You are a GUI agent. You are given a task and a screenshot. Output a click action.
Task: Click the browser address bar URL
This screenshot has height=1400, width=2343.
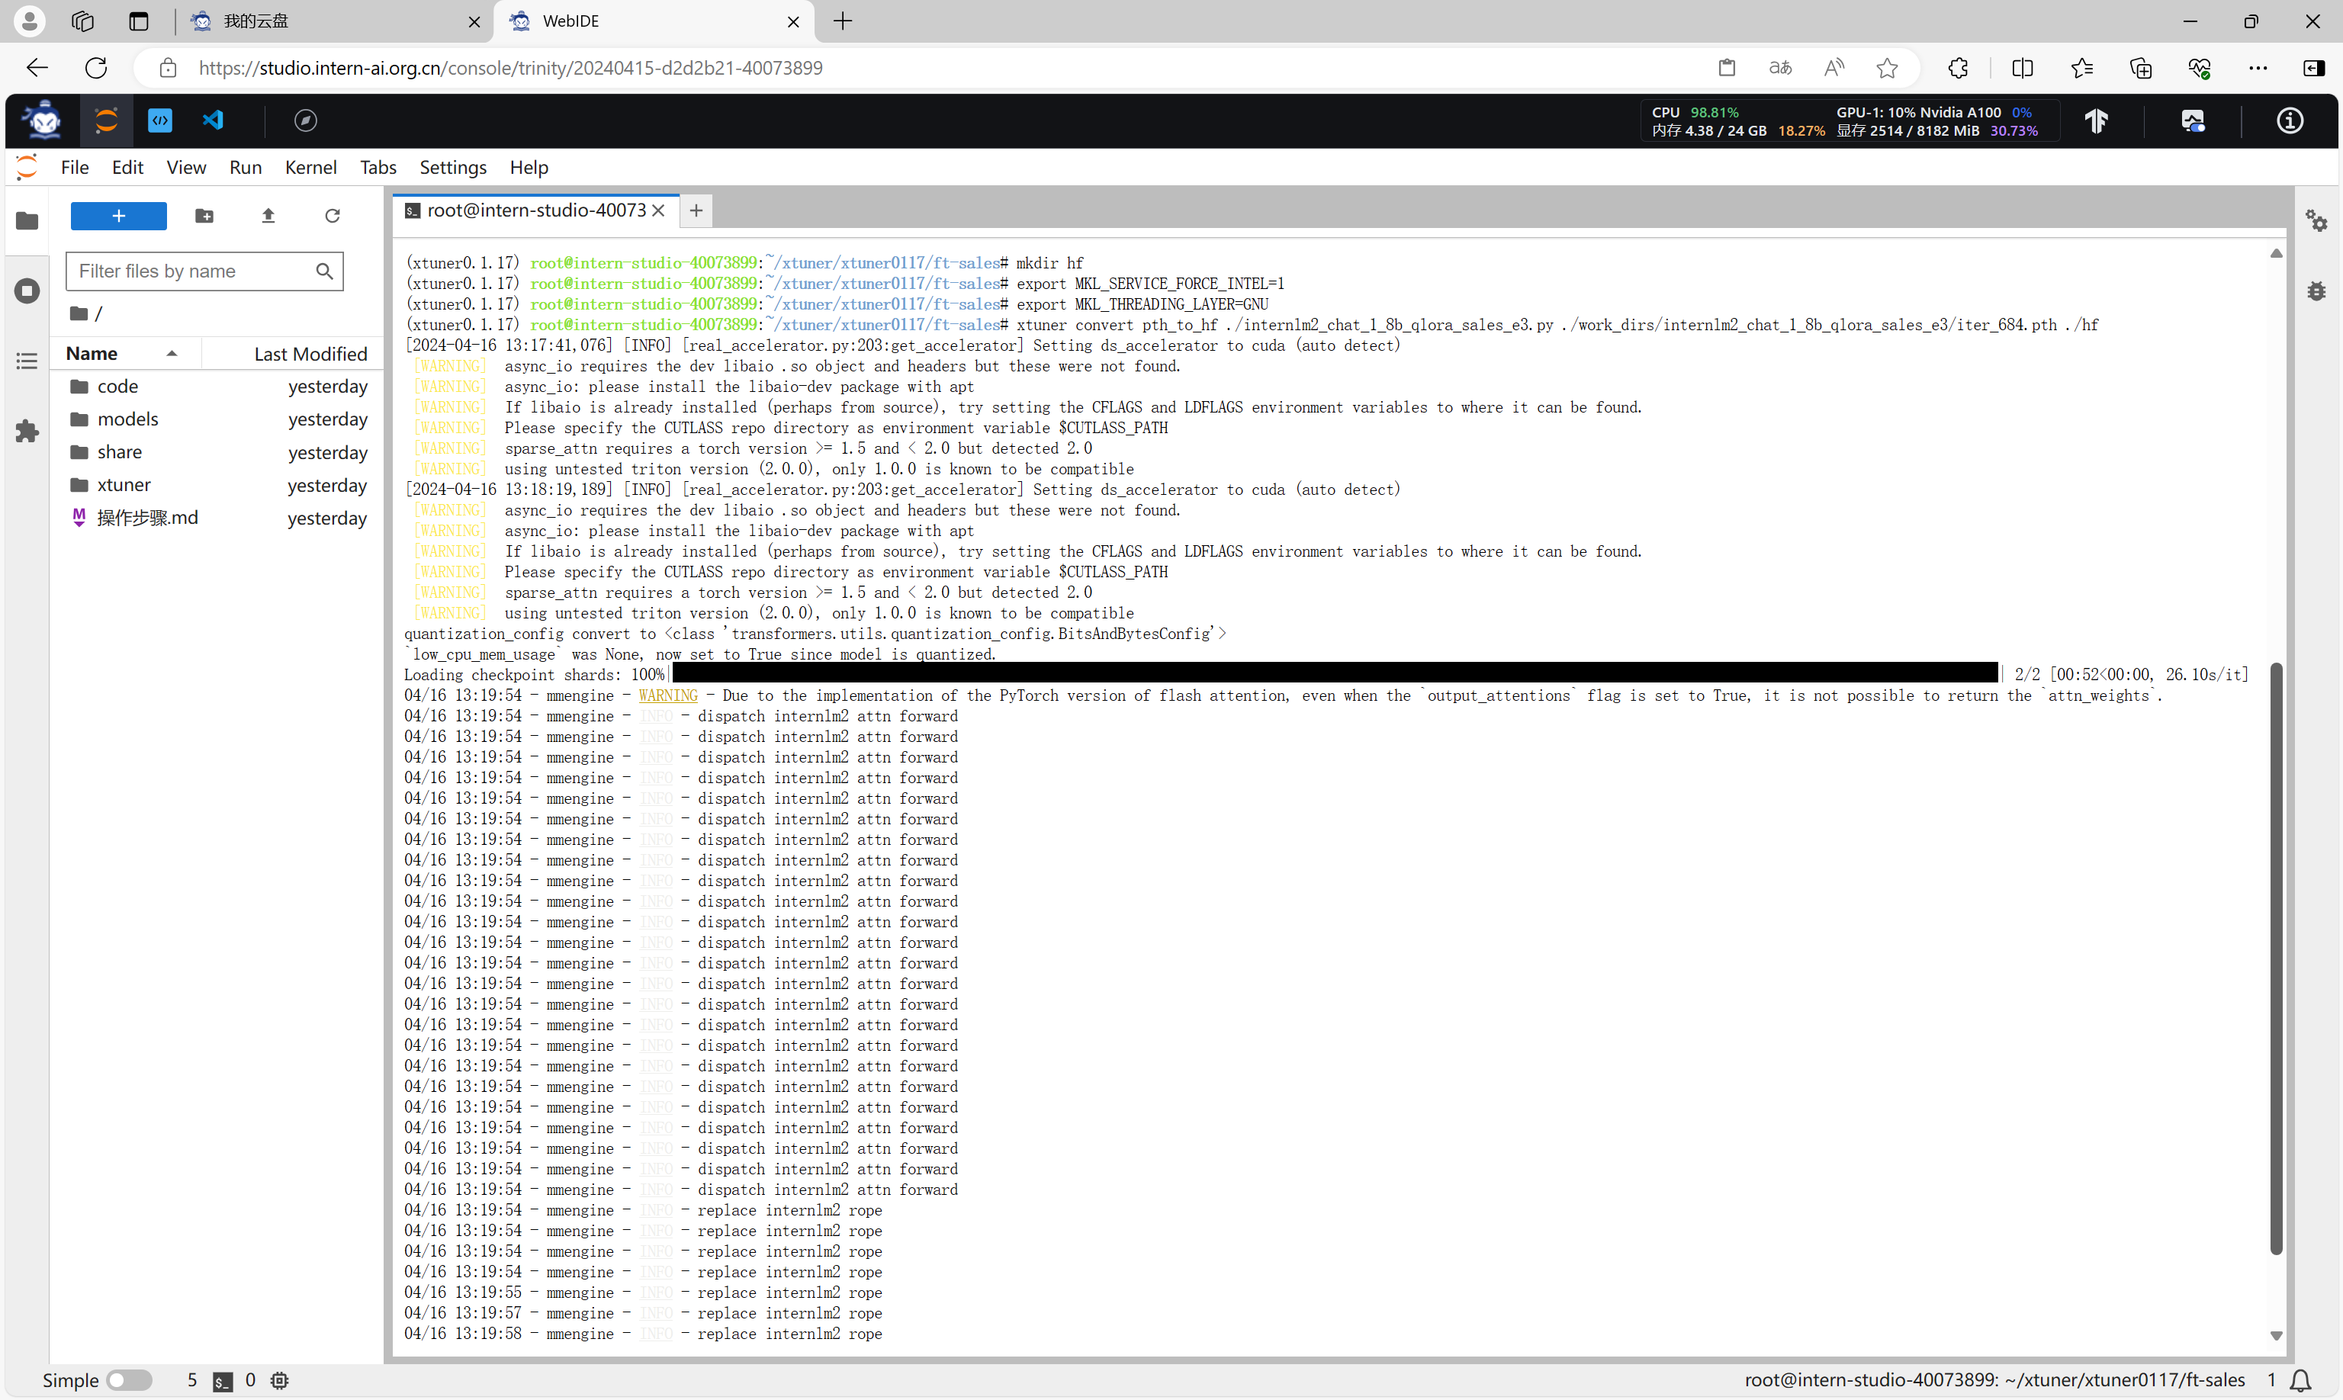click(510, 68)
